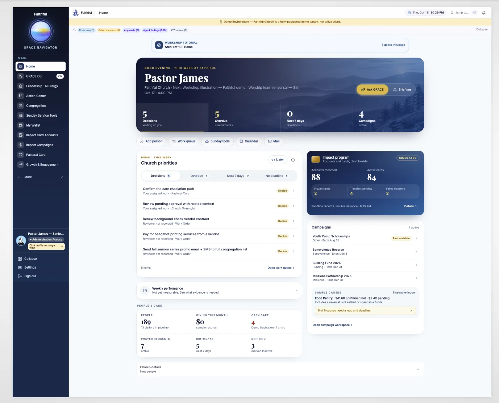The image size is (499, 403).
Task: Click the Listen button
Action: tap(278, 160)
